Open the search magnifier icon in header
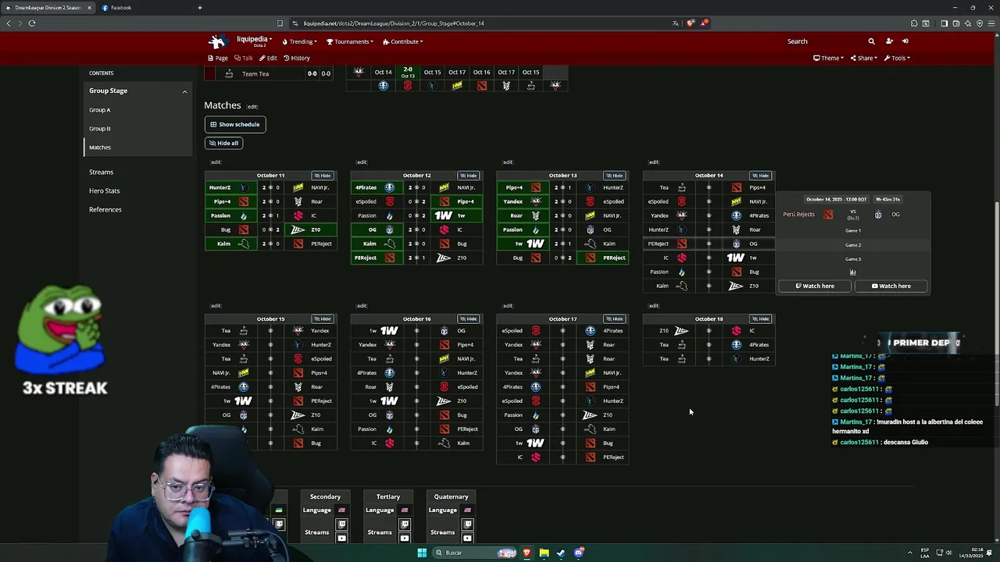Screen dimensions: 1000x562 click(871, 41)
